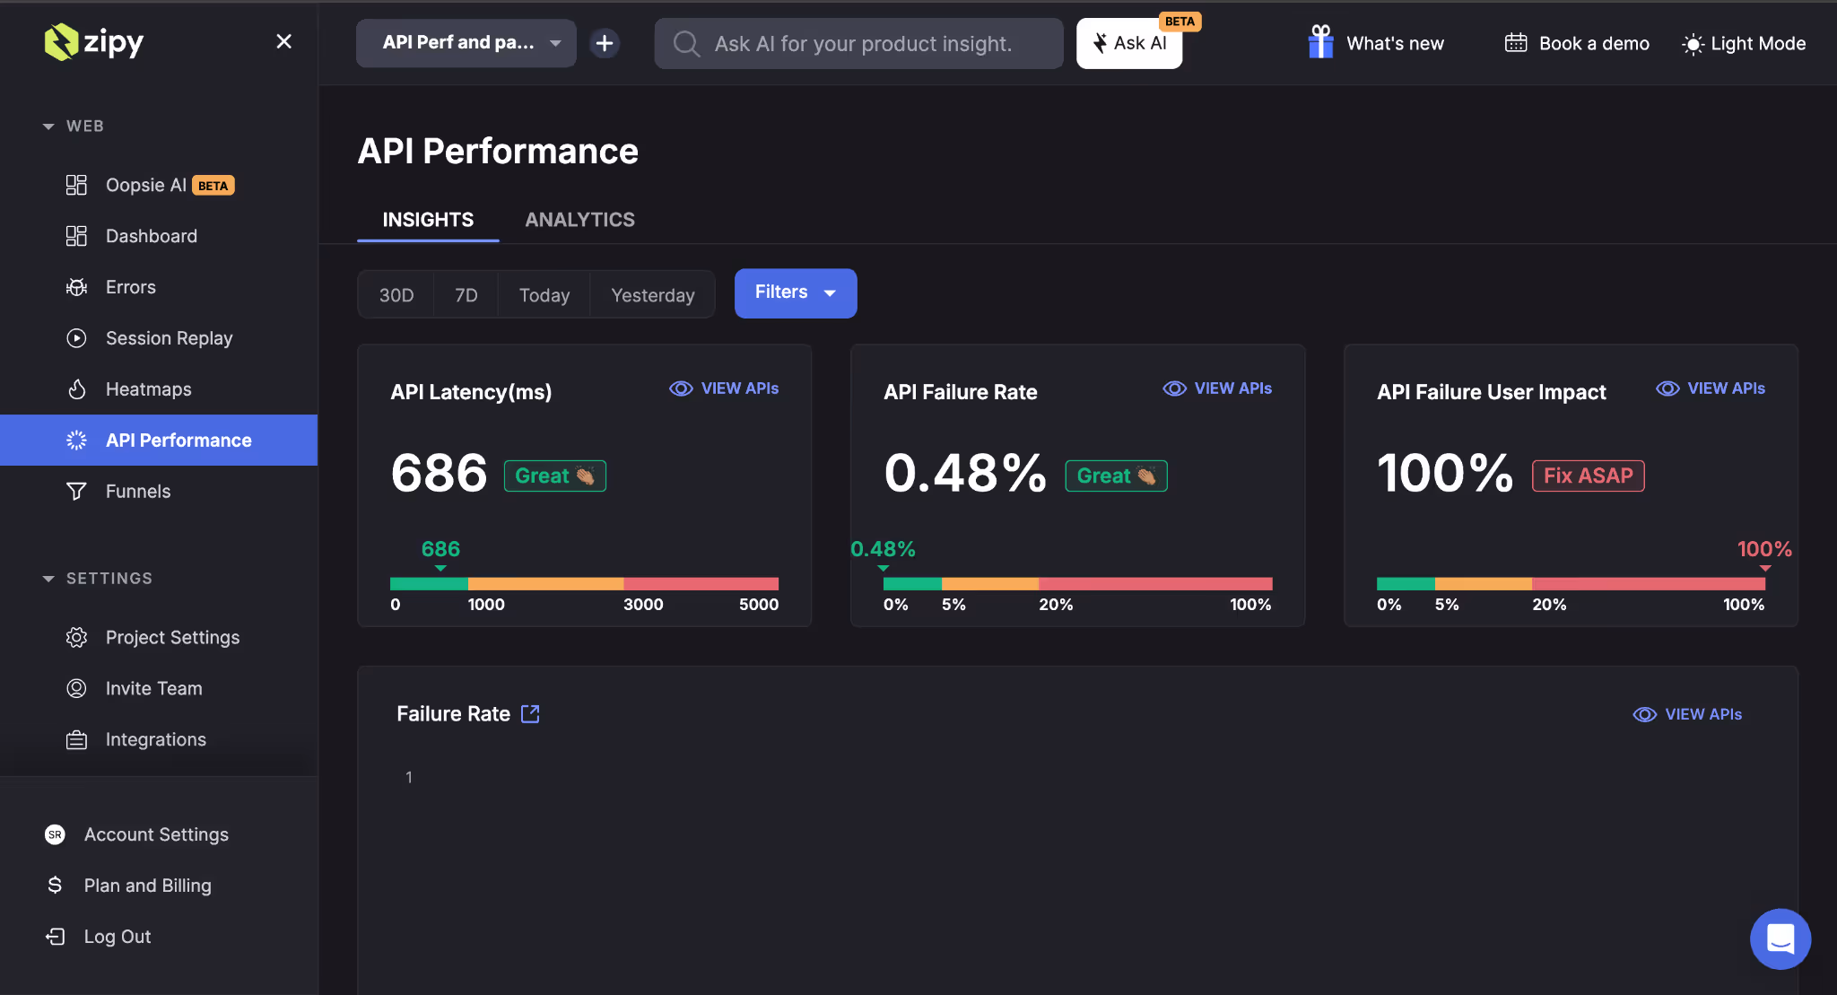The height and width of the screenshot is (995, 1837).
Task: Select the Yesterday time range
Action: click(x=652, y=294)
